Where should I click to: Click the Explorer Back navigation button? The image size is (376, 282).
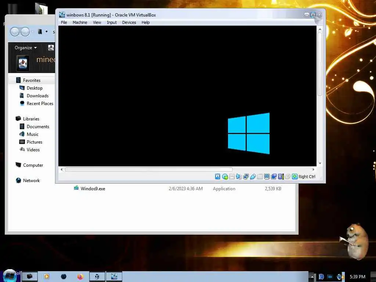point(15,32)
